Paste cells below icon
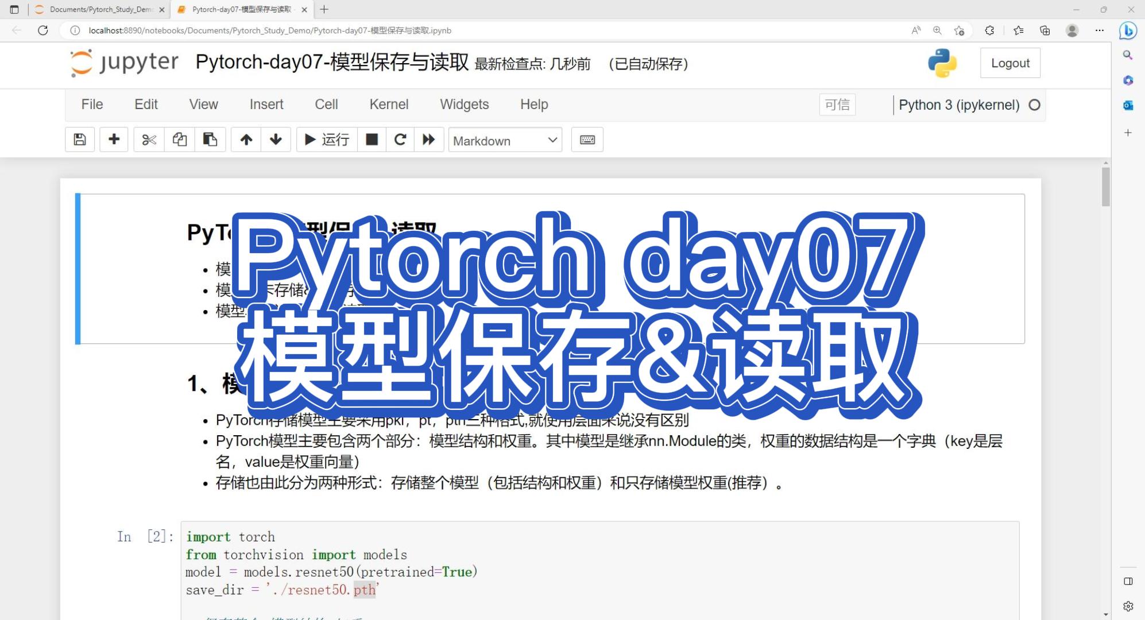The image size is (1145, 620). [x=210, y=139]
